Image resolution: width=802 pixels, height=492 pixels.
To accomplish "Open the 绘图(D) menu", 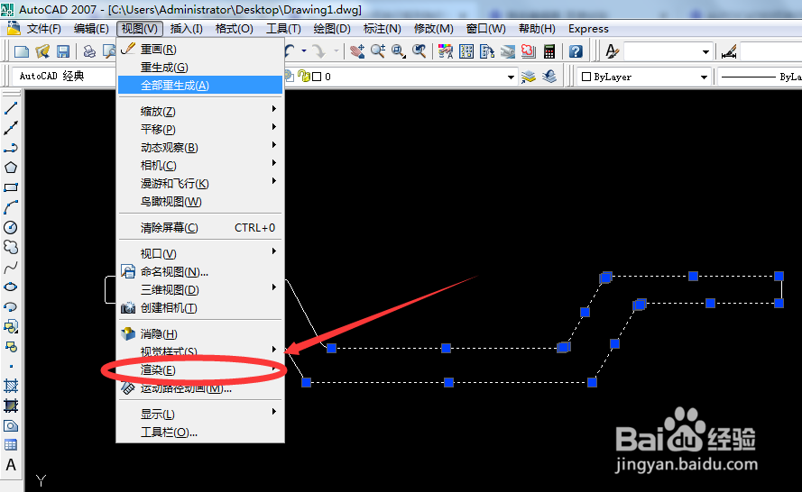I will (332, 29).
